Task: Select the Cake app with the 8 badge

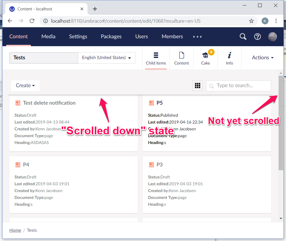Action: pyautogui.click(x=205, y=58)
